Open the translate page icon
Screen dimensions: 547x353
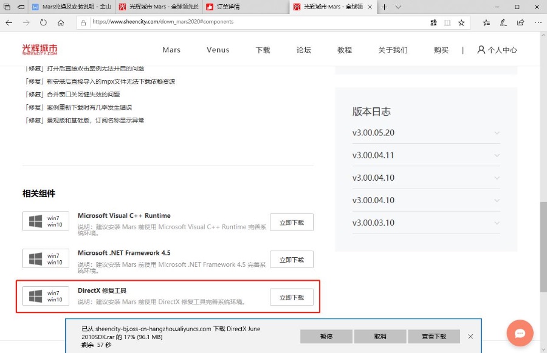[x=433, y=22]
